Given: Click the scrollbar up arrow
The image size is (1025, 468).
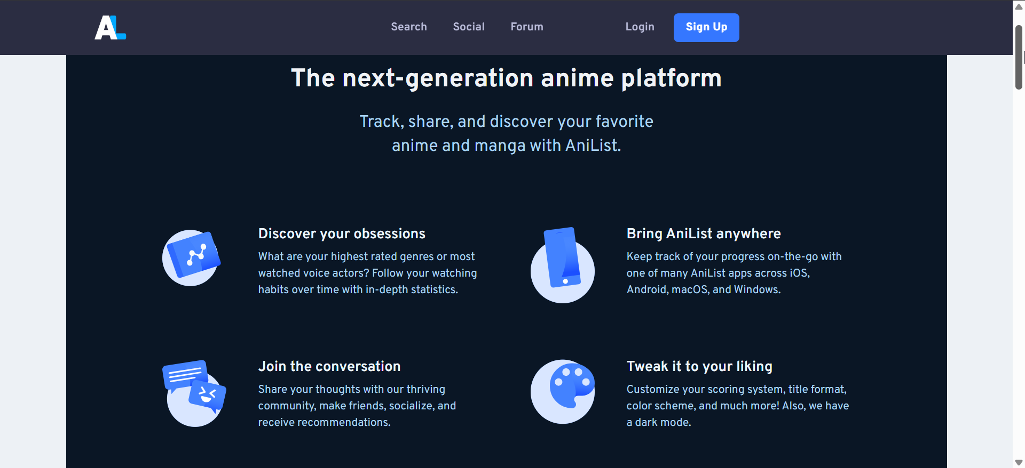Looking at the screenshot, I should coord(1019,6).
